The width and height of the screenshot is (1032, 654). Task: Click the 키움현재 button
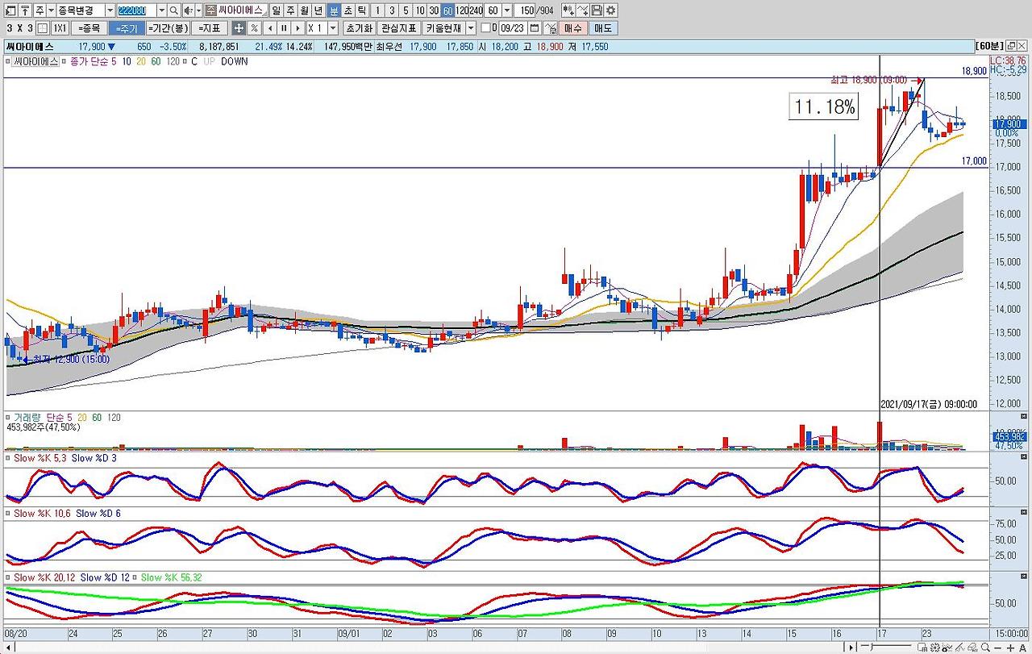click(444, 28)
